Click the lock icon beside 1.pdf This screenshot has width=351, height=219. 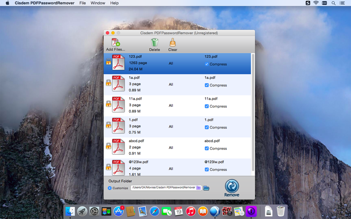tap(108, 124)
